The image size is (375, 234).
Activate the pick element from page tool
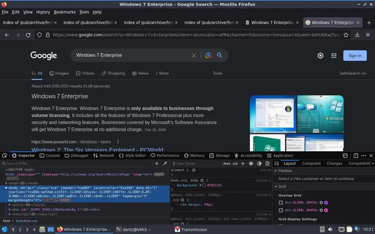4,156
